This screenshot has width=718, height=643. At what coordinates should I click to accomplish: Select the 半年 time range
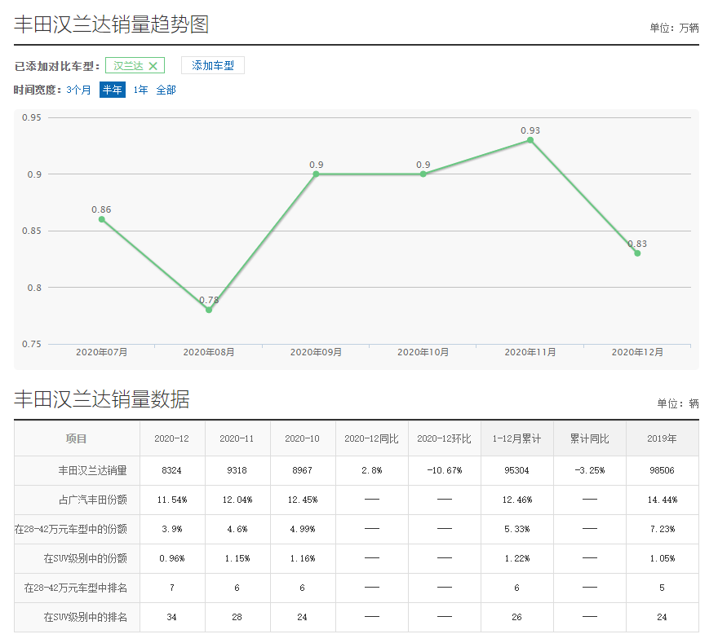pyautogui.click(x=112, y=90)
